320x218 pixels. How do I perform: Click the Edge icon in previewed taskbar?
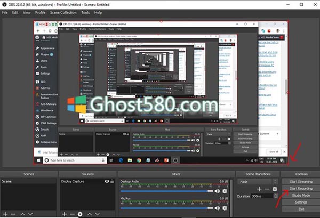121,160
